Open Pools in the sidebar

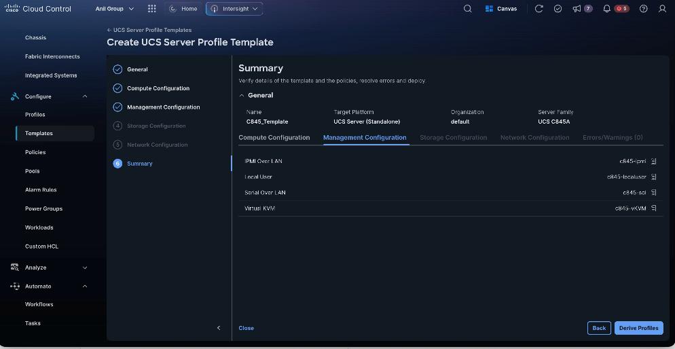coord(33,171)
